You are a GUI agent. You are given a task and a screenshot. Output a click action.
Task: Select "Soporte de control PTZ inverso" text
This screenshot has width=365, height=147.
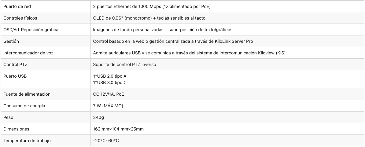pos(125,64)
